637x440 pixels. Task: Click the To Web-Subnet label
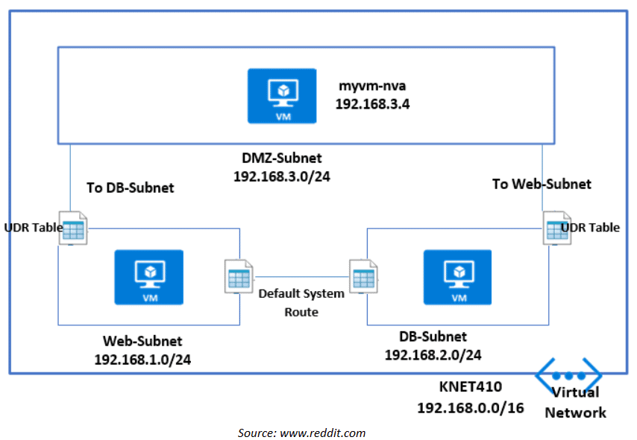pyautogui.click(x=542, y=184)
